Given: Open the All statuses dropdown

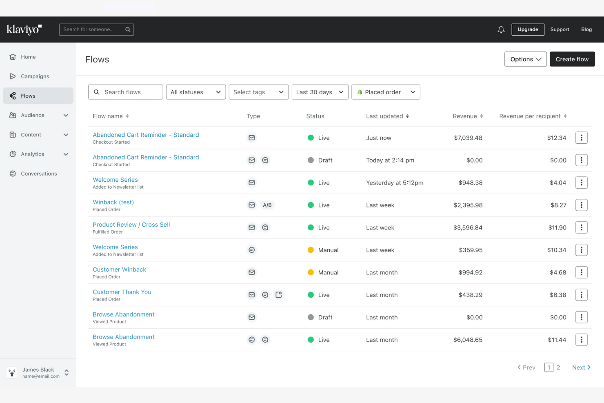Looking at the screenshot, I should pyautogui.click(x=195, y=92).
